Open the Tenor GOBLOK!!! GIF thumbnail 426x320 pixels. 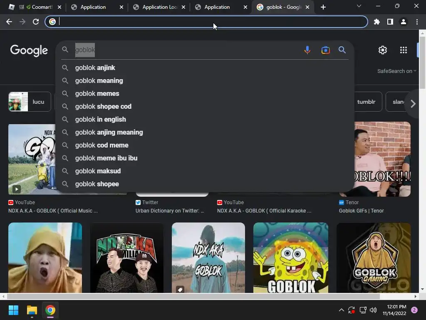pos(383,159)
